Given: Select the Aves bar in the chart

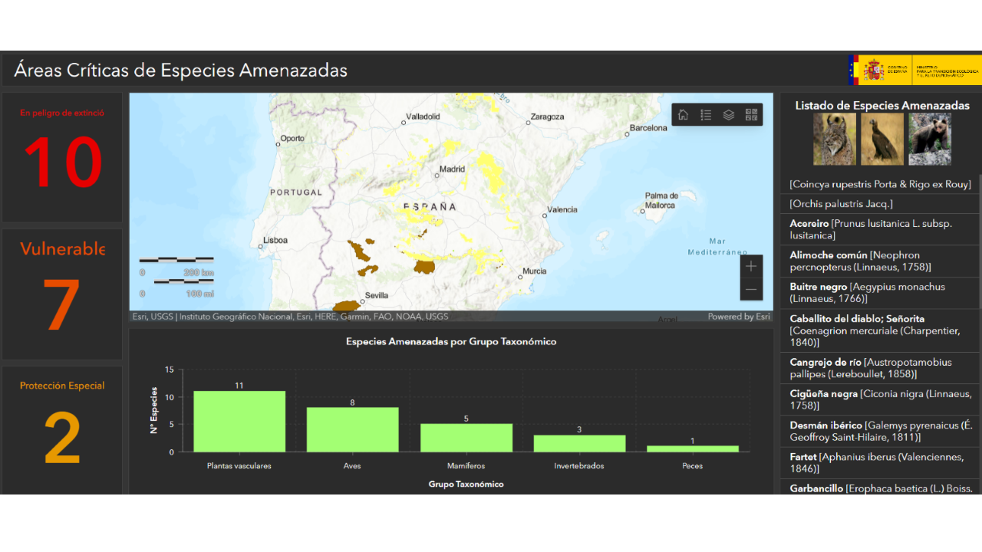Looking at the screenshot, I should [353, 429].
